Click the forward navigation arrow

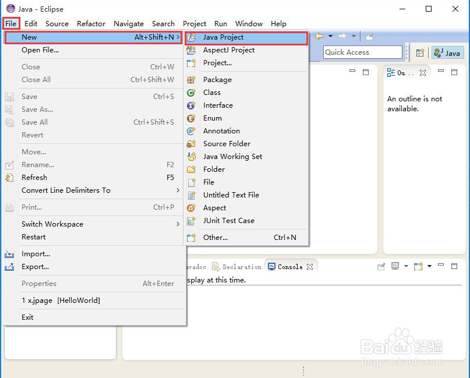pyautogui.click(x=342, y=36)
